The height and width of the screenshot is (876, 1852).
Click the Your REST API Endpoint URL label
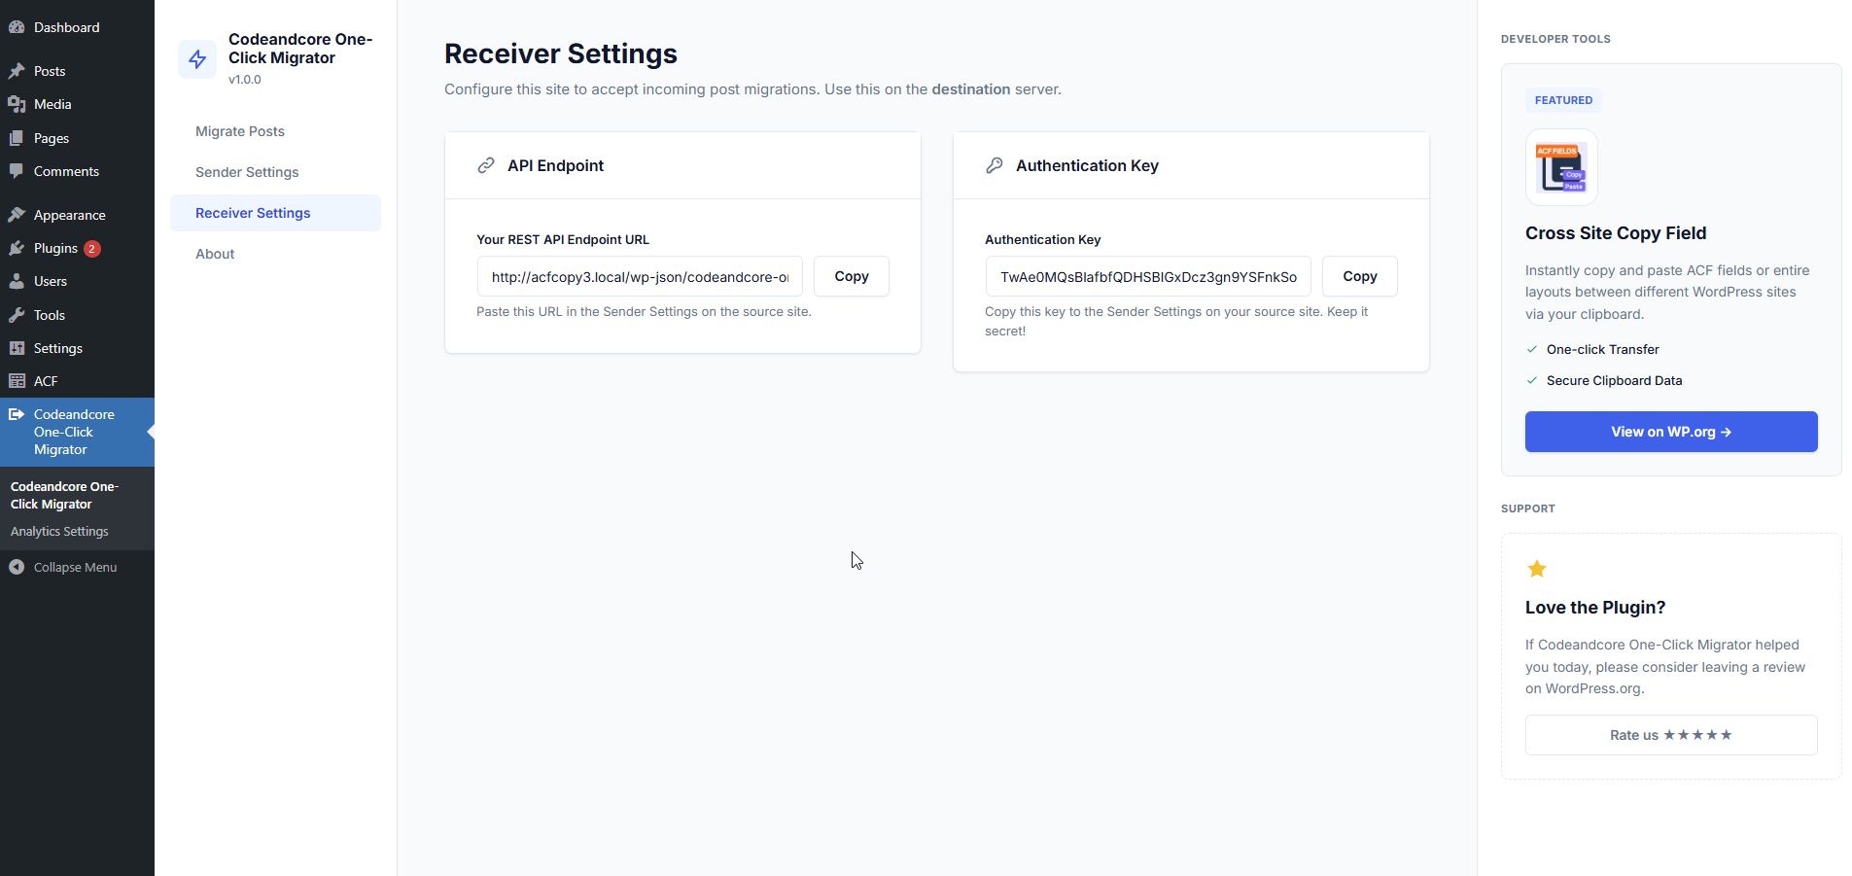(563, 239)
